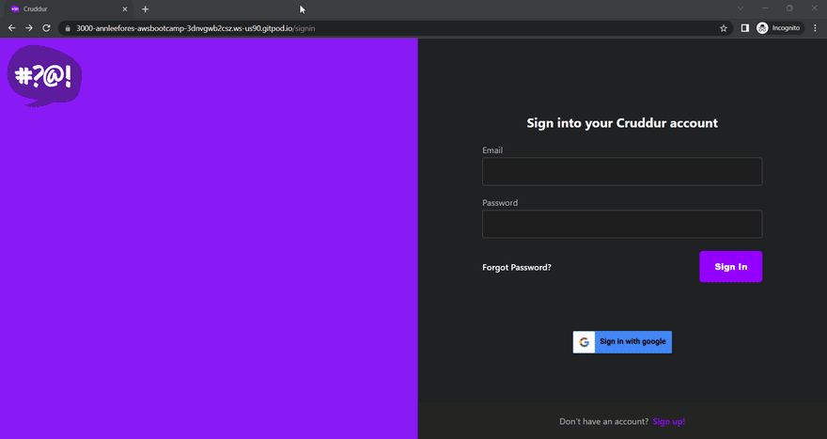Open the tab search chevron in the title bar
This screenshot has width=827, height=439.
point(741,8)
